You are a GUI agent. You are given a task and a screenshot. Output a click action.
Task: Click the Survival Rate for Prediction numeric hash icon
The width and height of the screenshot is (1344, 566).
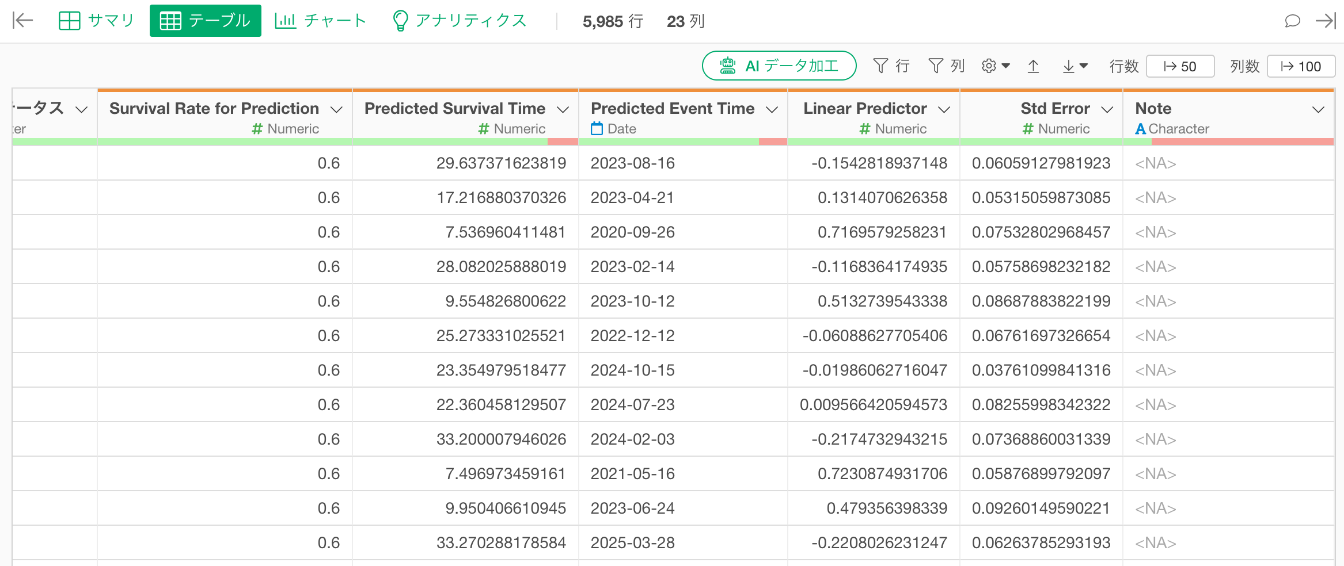click(257, 129)
